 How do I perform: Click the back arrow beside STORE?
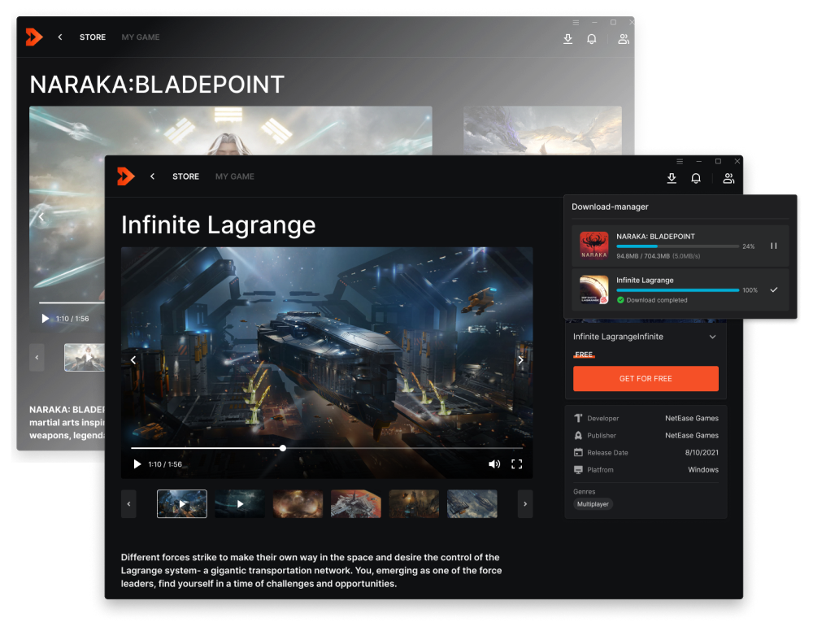[152, 176]
